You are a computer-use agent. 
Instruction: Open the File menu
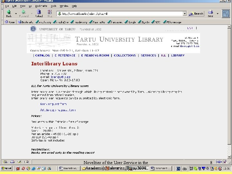click(7, 6)
